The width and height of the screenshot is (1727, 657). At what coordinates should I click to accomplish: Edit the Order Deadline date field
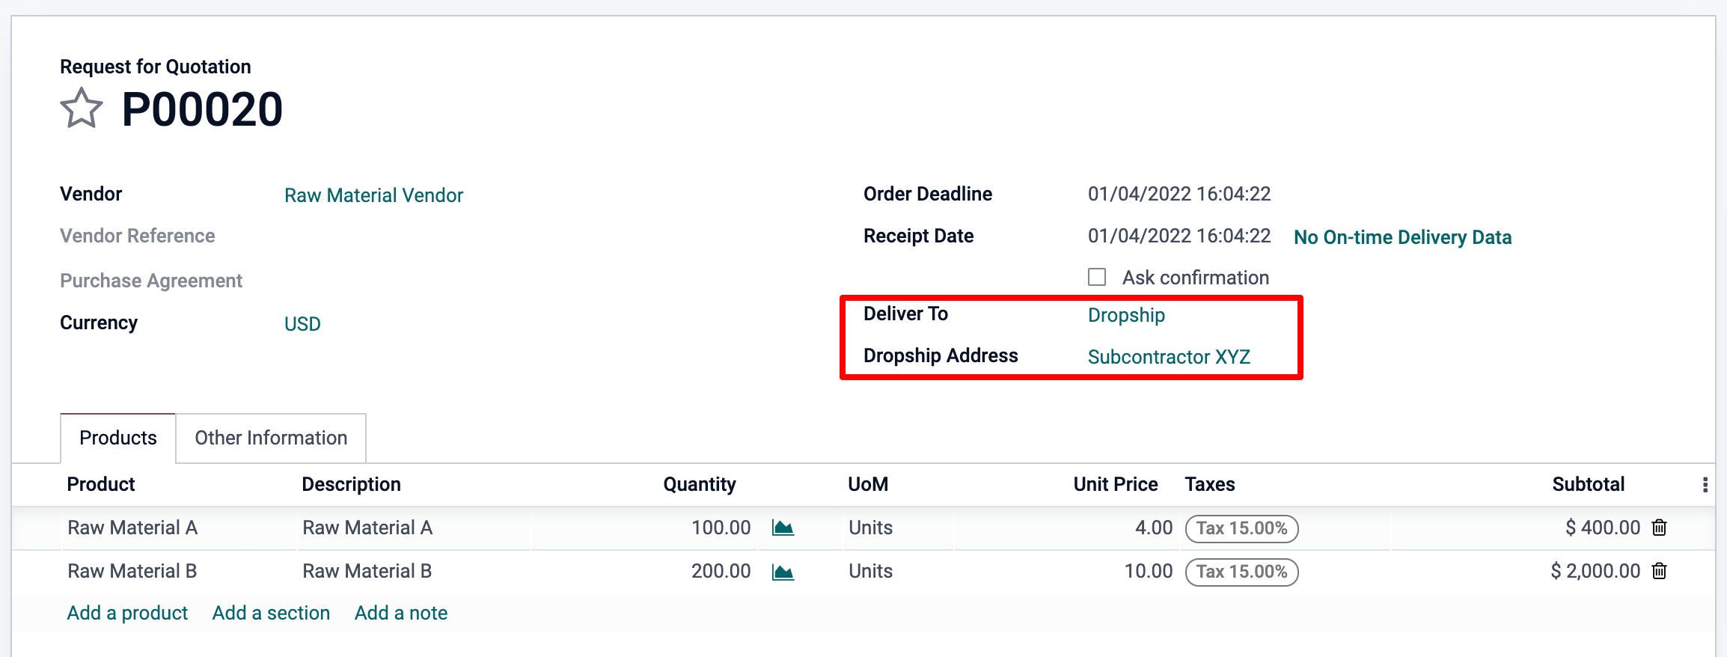(1179, 194)
